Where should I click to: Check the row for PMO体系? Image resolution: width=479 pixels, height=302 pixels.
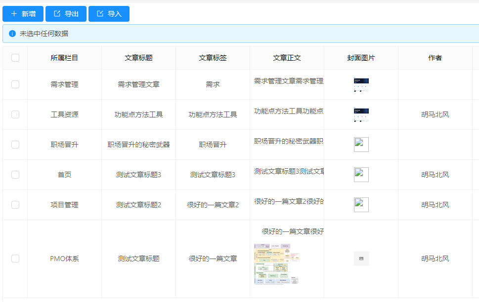coord(15,259)
